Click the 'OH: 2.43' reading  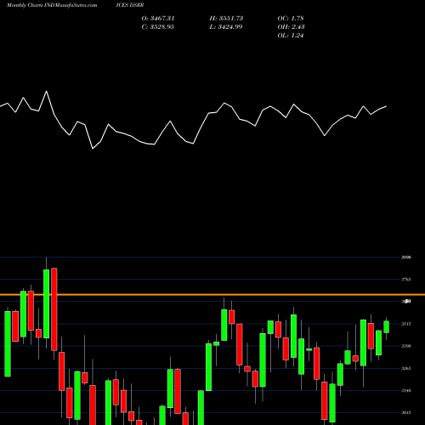pyautogui.click(x=291, y=27)
